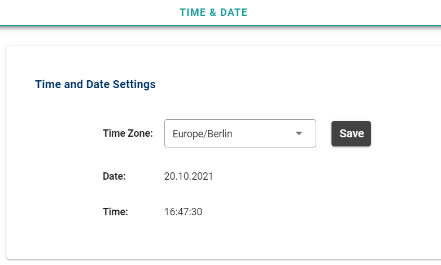Click the seconds in the displayed time

(x=197, y=212)
